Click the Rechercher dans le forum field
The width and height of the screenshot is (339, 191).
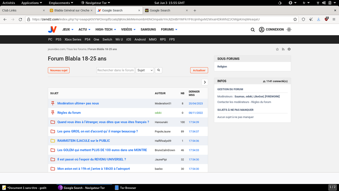[x=116, y=70]
